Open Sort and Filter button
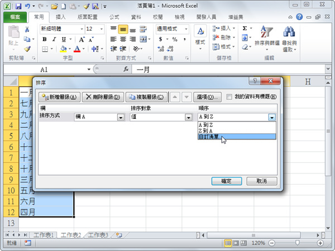The width and height of the screenshot is (335, 251). (x=267, y=38)
